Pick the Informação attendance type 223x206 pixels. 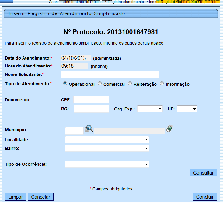coord(162,84)
